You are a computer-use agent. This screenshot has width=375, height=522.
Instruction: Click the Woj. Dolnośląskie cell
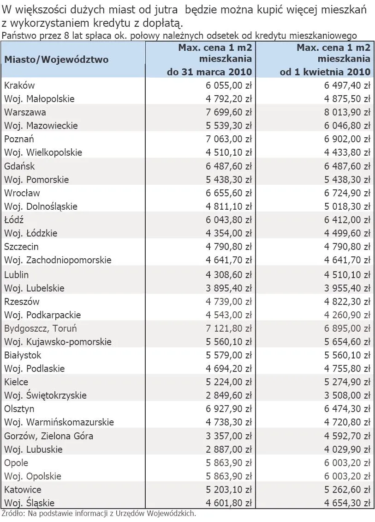coord(41,206)
